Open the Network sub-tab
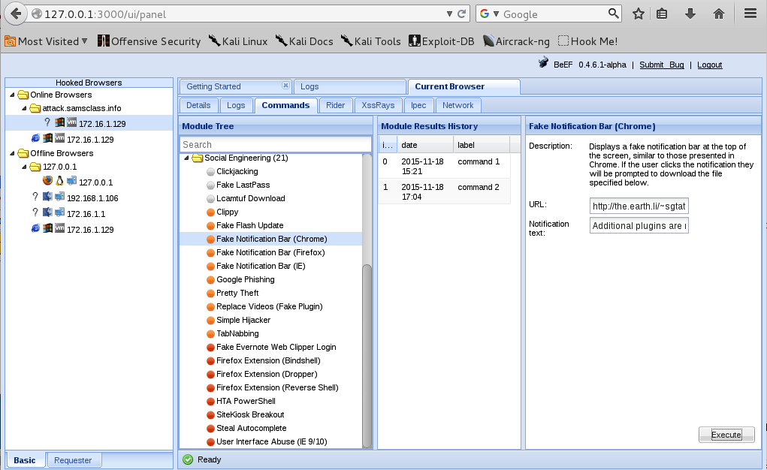This screenshot has height=470, width=767. pyautogui.click(x=457, y=105)
